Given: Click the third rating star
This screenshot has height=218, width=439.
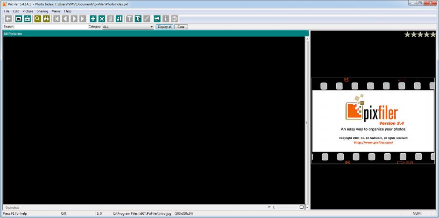Looking at the screenshot, I should [x=420, y=34].
